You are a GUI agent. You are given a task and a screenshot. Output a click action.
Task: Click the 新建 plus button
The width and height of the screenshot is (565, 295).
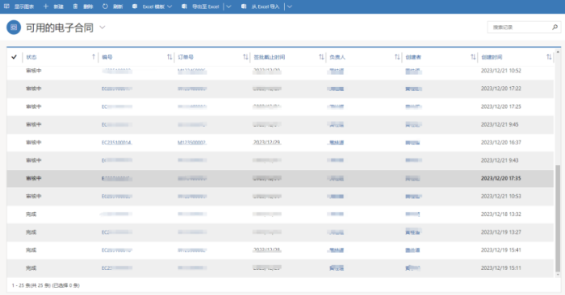[53, 6]
